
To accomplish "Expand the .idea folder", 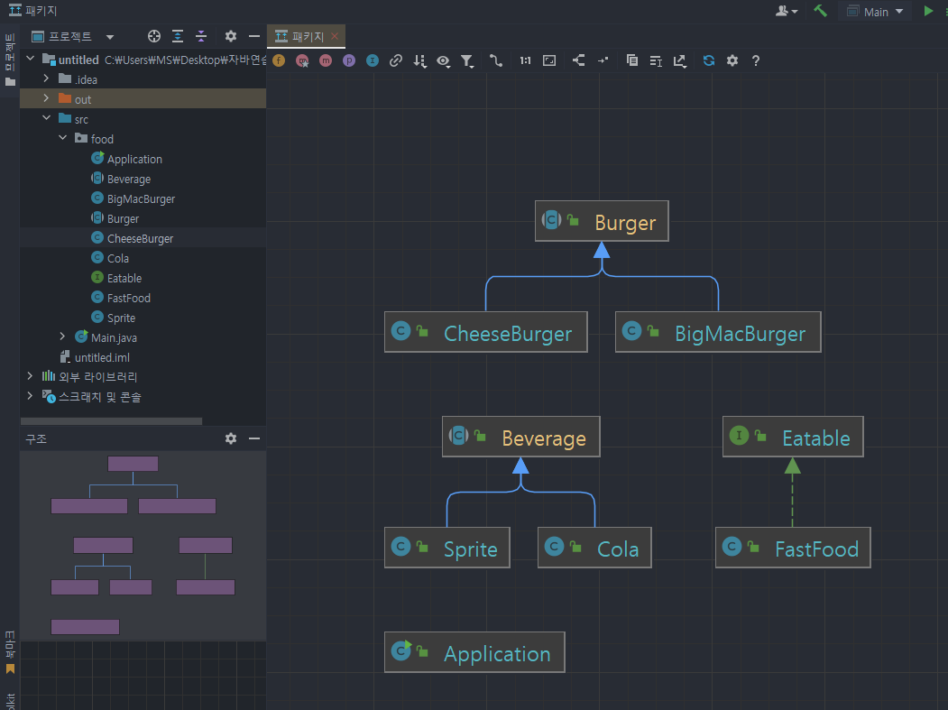I will (47, 78).
